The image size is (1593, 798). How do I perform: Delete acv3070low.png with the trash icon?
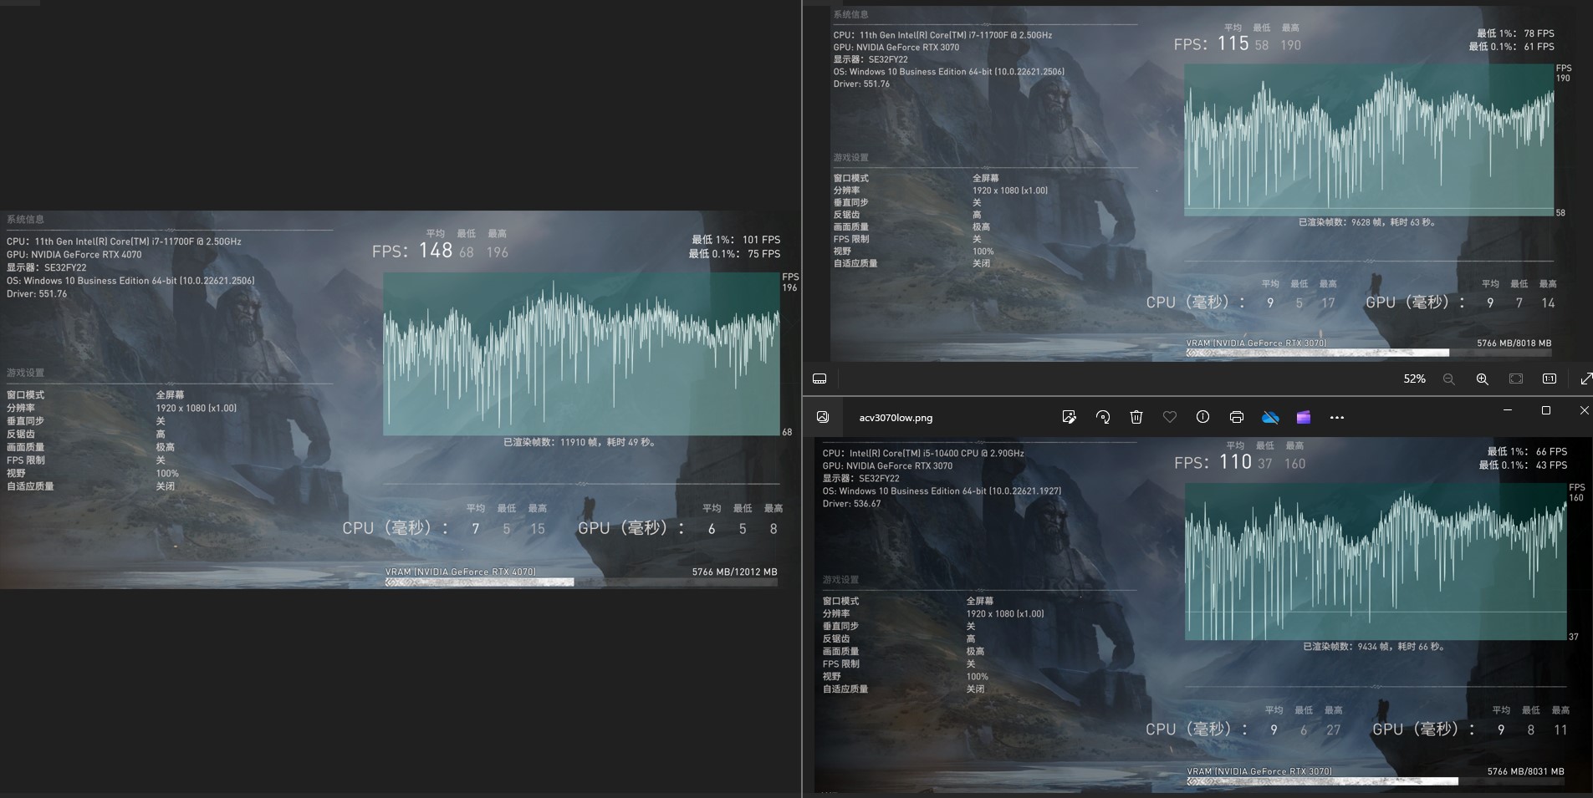(x=1136, y=417)
